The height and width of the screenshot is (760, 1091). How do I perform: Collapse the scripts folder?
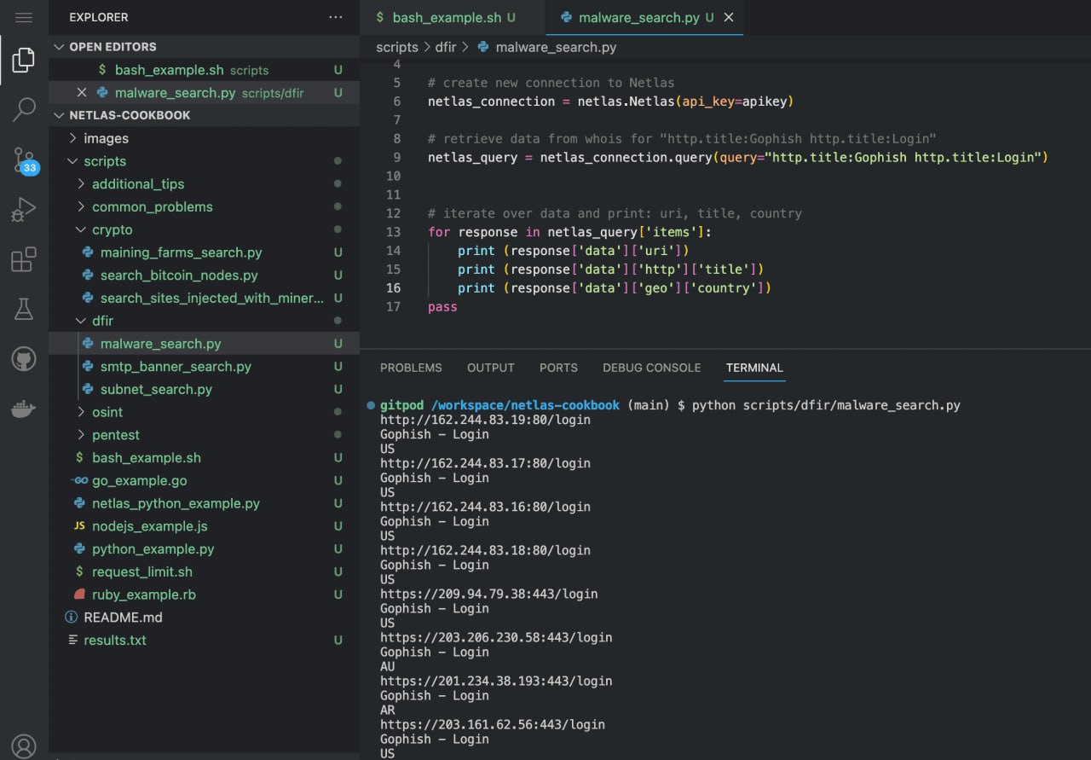click(204, 161)
